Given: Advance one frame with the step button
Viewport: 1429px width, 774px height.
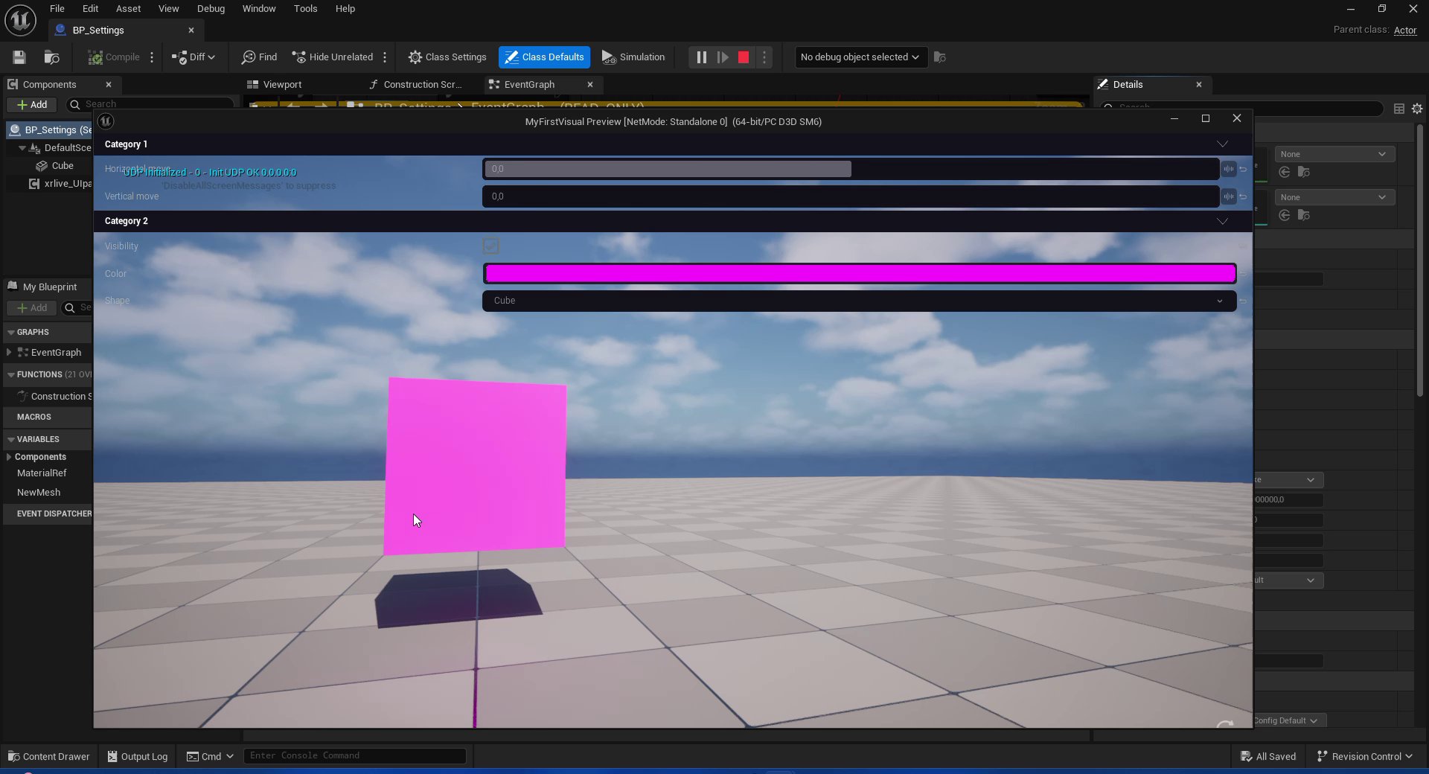Looking at the screenshot, I should (723, 57).
